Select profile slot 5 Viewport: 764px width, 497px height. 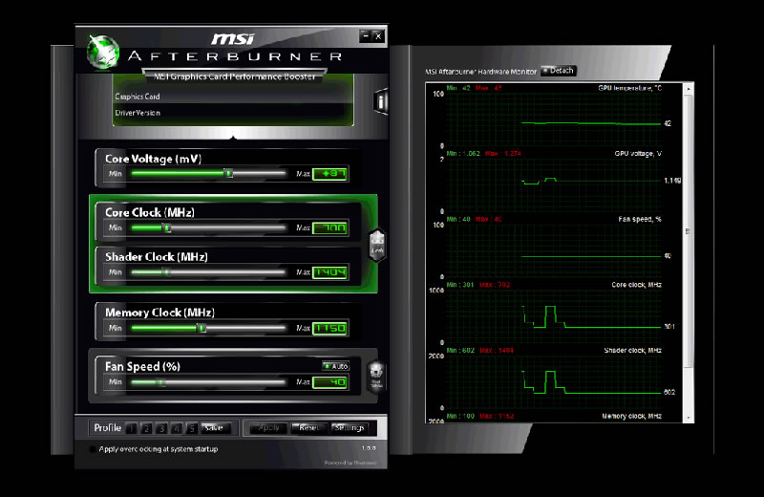click(x=192, y=428)
